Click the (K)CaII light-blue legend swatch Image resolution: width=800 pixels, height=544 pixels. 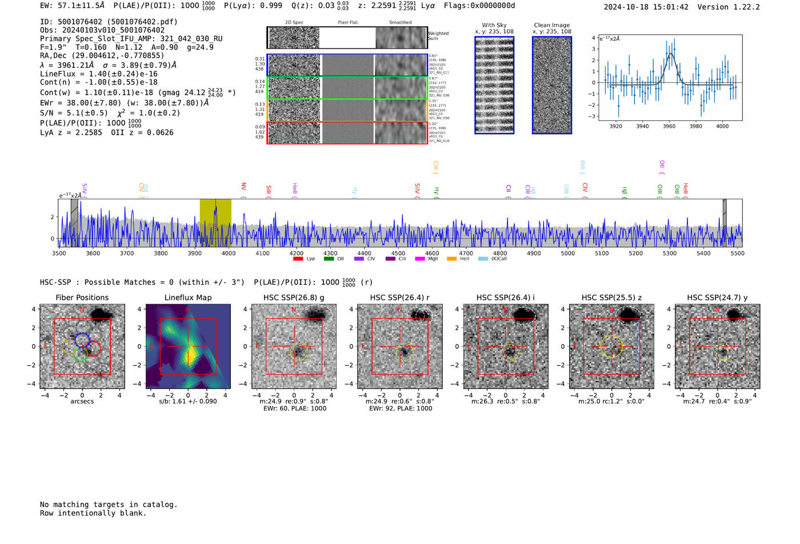[483, 259]
